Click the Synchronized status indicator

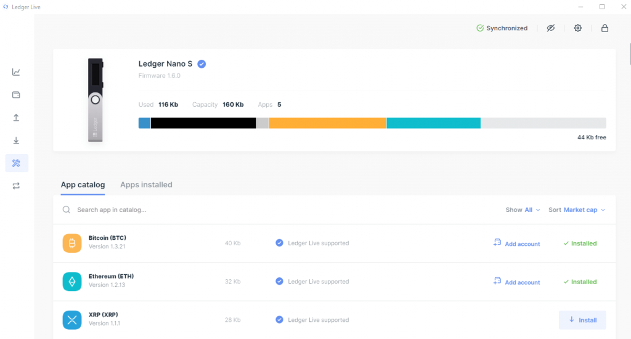pos(502,28)
